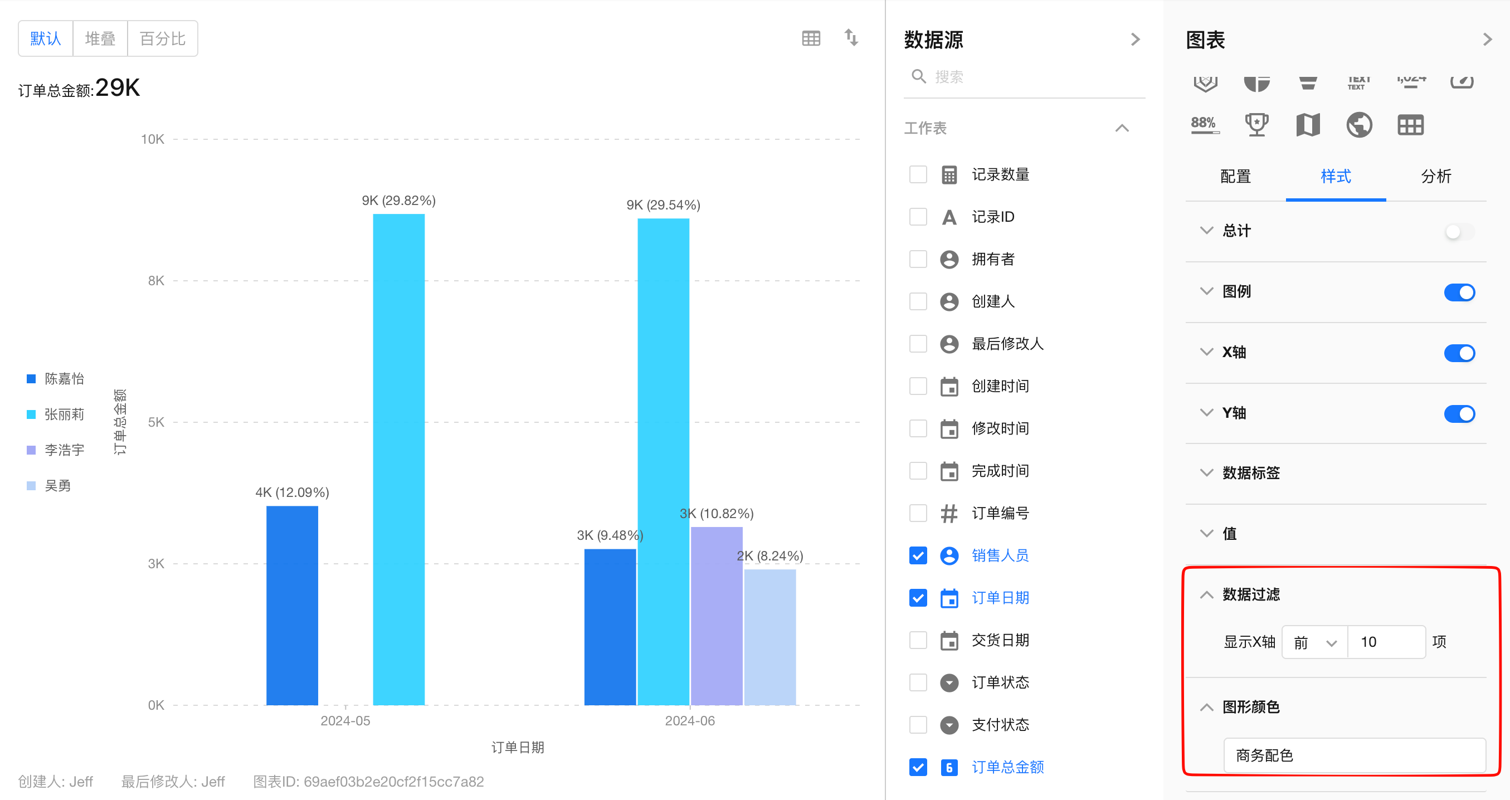
Task: Check the 订单状态 field checkbox
Action: coord(918,682)
